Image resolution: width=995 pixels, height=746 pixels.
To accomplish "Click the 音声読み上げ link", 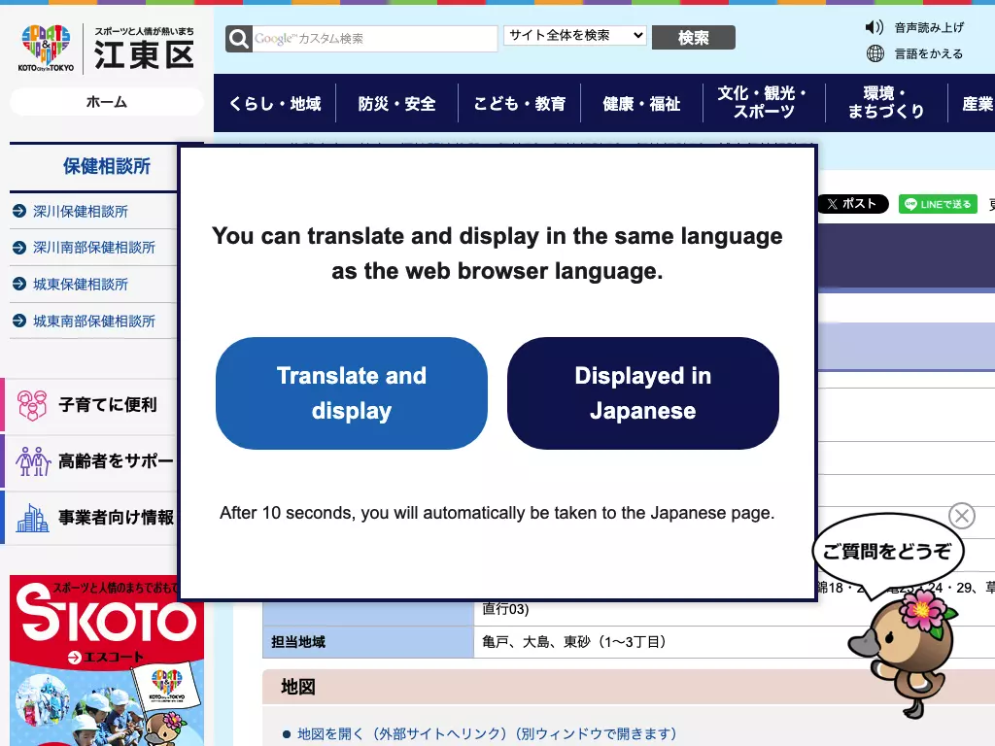I will point(929,27).
